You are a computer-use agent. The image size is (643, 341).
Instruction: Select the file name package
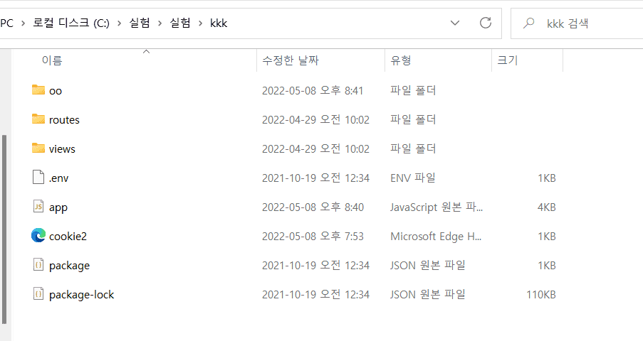tap(69, 266)
